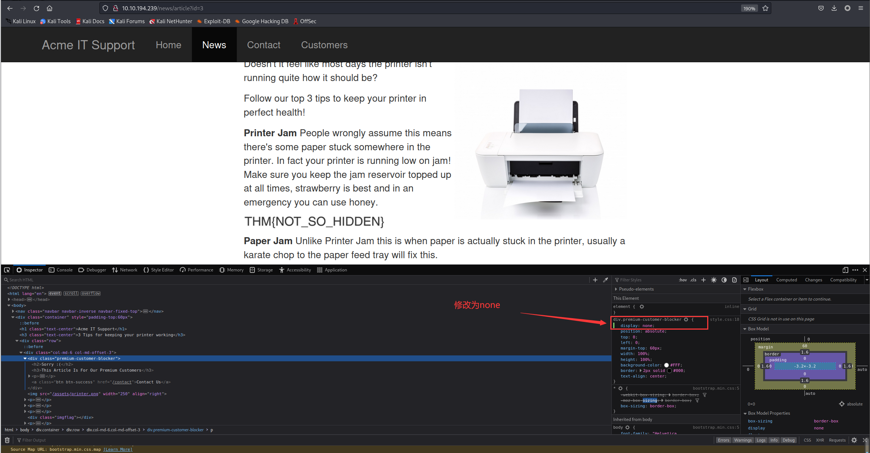Reload the current page
Image resolution: width=870 pixels, height=453 pixels.
coord(36,8)
